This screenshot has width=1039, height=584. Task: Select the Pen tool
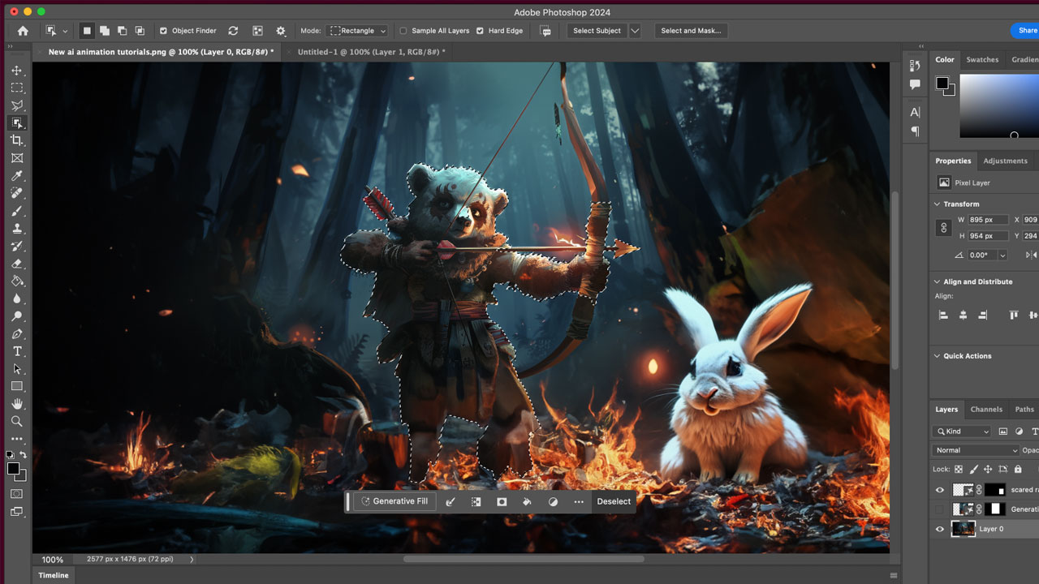16,334
